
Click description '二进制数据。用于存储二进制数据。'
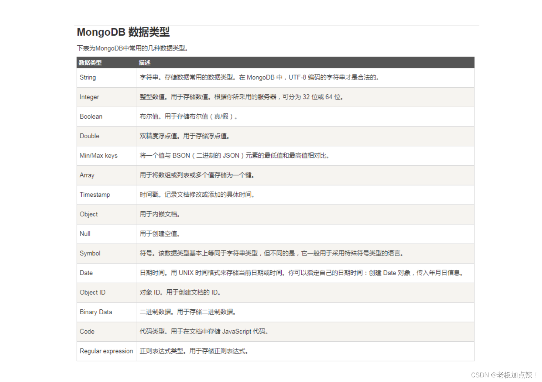pos(188,312)
